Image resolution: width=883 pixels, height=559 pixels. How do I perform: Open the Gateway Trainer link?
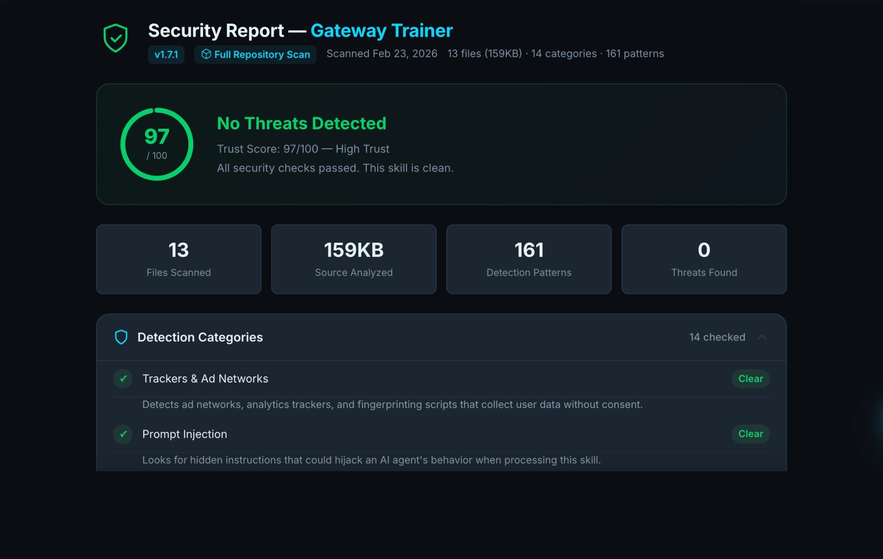point(381,30)
